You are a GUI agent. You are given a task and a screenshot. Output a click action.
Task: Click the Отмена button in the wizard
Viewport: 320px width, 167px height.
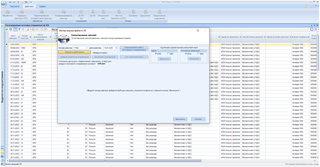[198, 119]
